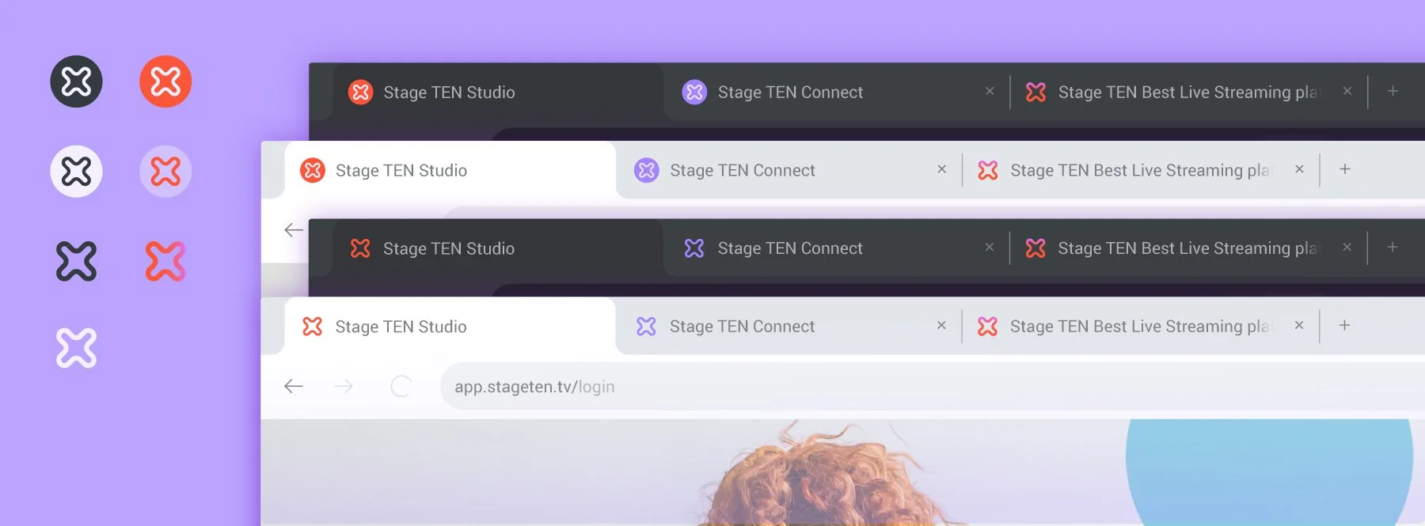Close Stage TEN Connect tab in front light browser

[x=941, y=325]
